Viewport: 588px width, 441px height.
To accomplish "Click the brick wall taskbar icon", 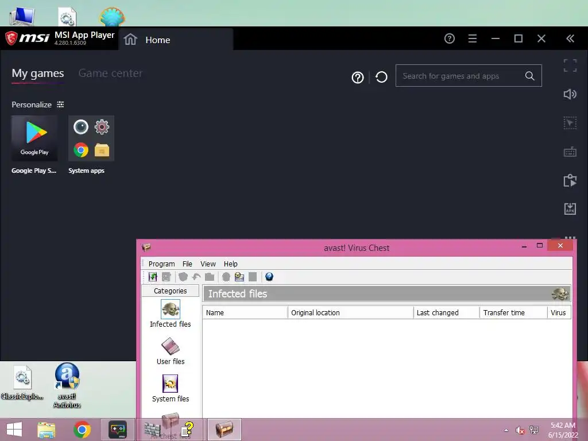I will pyautogui.click(x=153, y=430).
